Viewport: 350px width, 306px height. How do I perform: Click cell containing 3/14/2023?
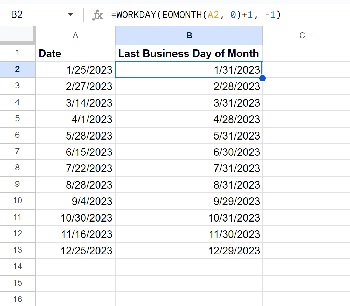(75, 102)
